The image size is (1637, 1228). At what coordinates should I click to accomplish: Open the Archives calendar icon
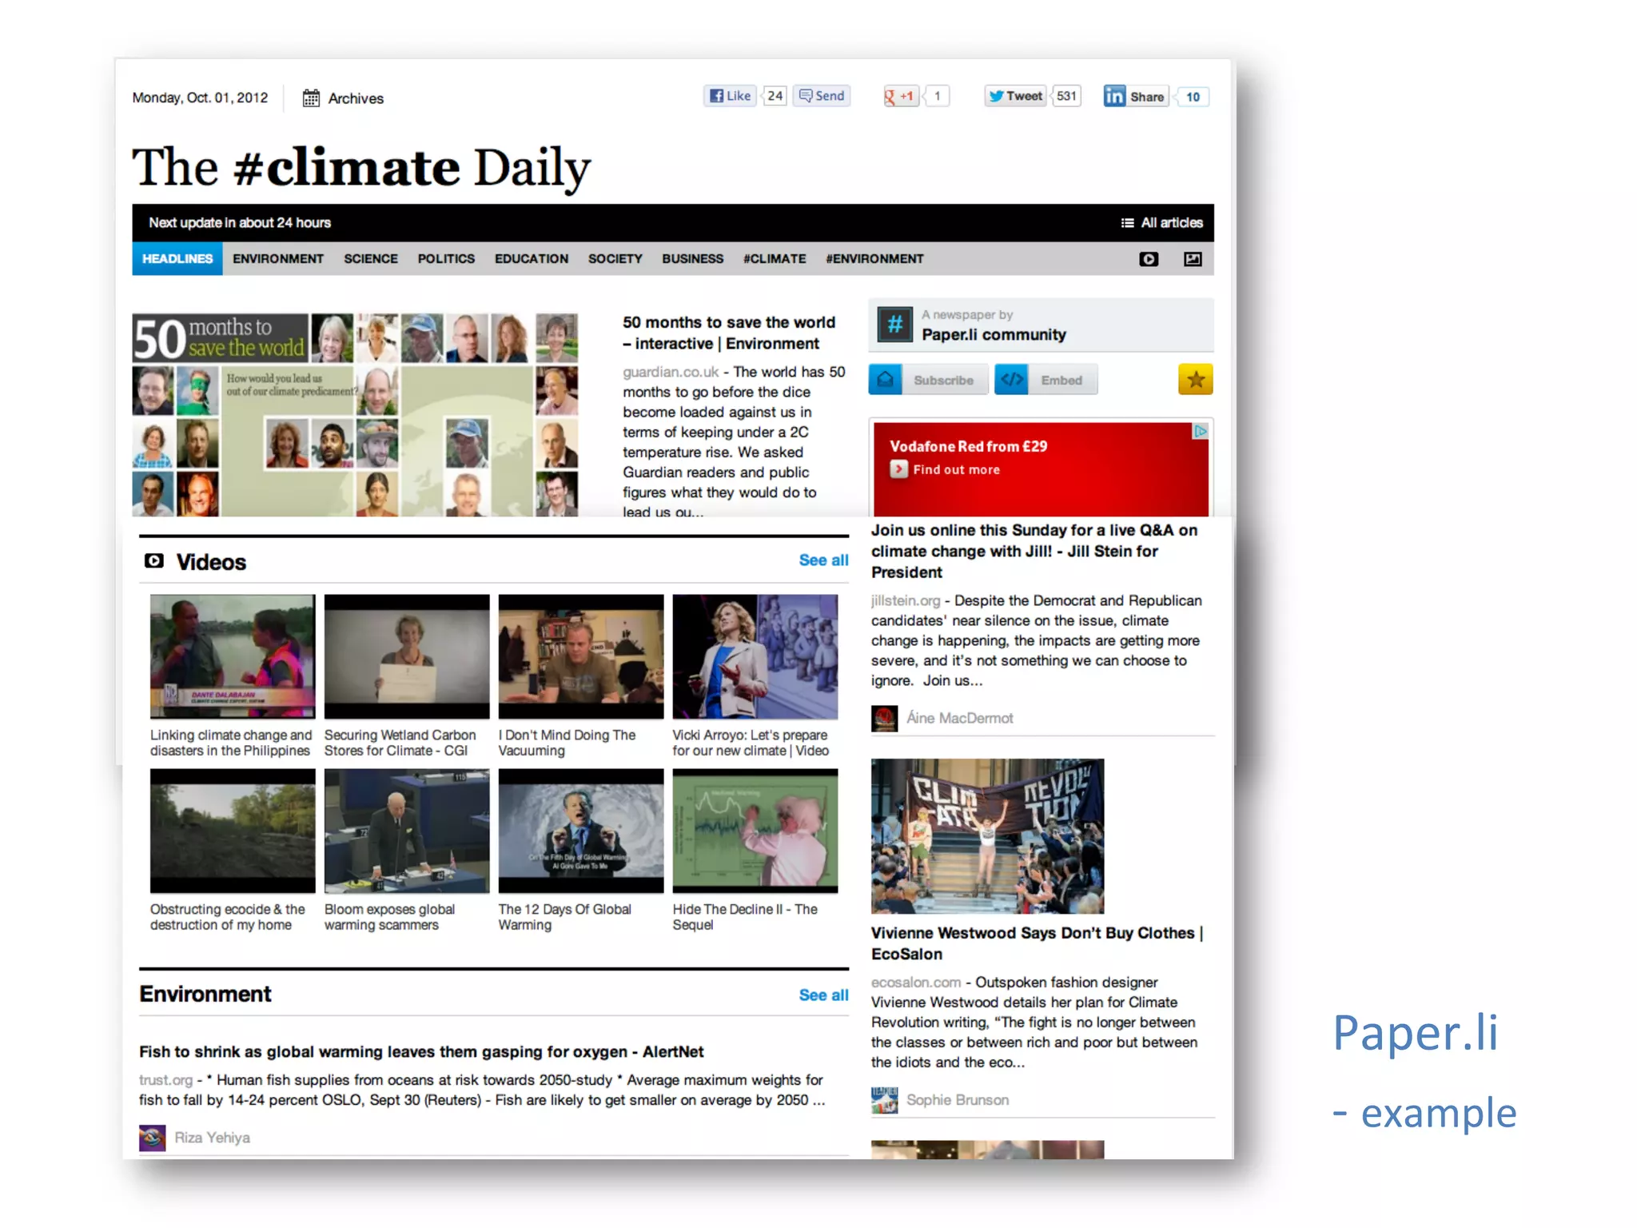[311, 98]
